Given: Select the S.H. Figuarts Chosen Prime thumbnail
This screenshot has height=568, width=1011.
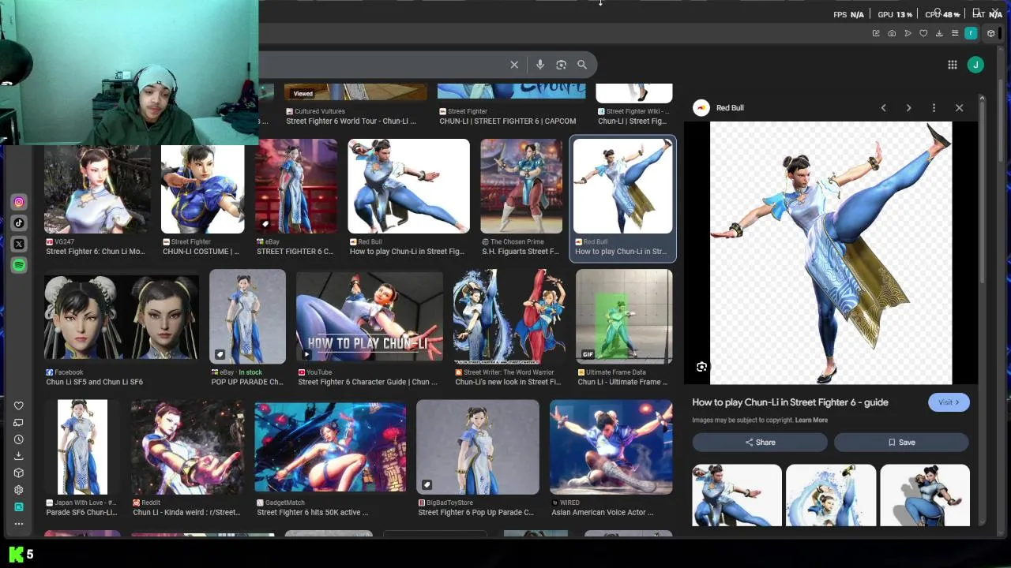Looking at the screenshot, I should point(521,187).
